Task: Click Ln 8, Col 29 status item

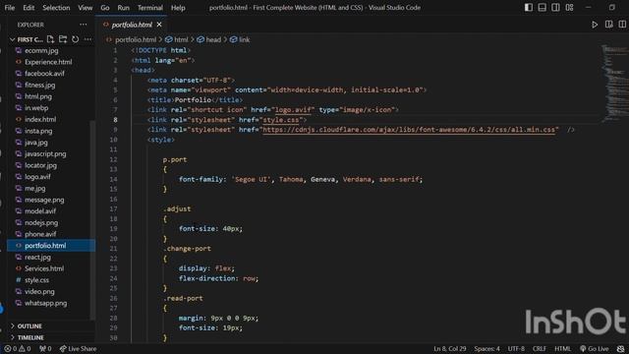Action: point(450,349)
